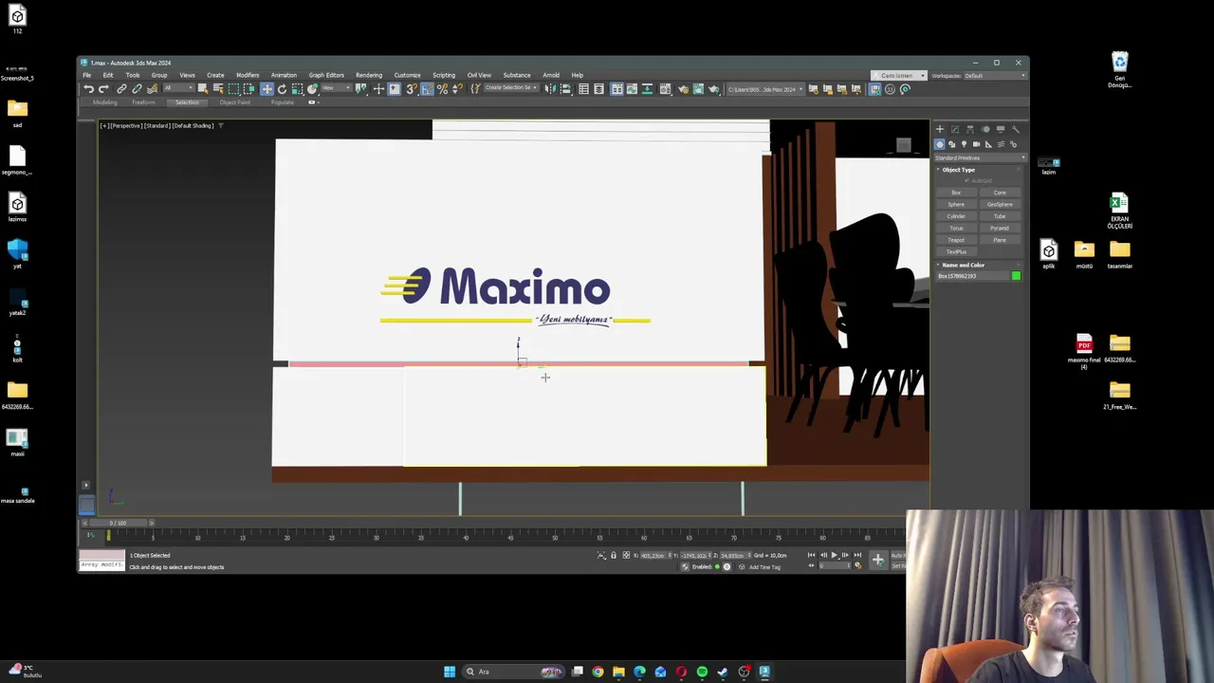Collapse the Name and Color rollout
1214x683 pixels.
pos(964,265)
